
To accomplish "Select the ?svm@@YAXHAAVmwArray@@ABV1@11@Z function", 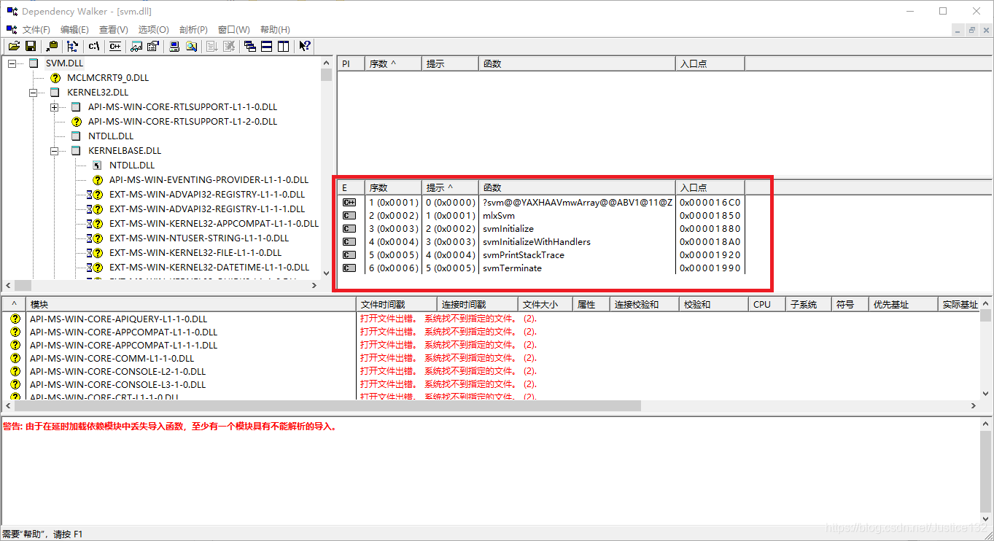I will [x=578, y=202].
